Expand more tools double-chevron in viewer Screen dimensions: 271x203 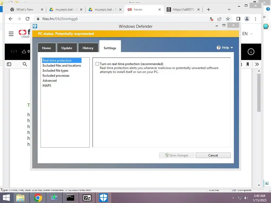pos(257,64)
